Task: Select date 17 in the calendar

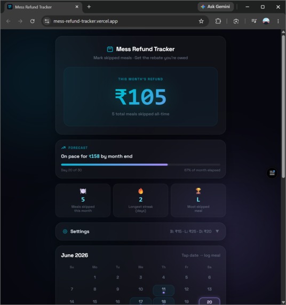Action: click(x=140, y=301)
